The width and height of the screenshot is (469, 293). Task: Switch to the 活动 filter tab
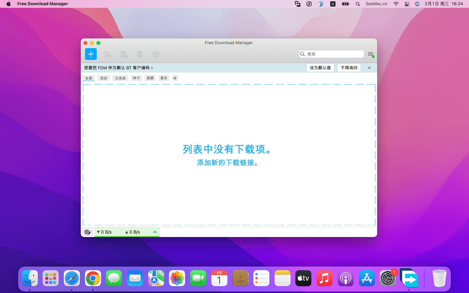[104, 78]
